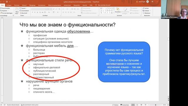Click the fit slide to window icon
Image resolution: width=188 pixels, height=106 pixels.
click(x=168, y=105)
